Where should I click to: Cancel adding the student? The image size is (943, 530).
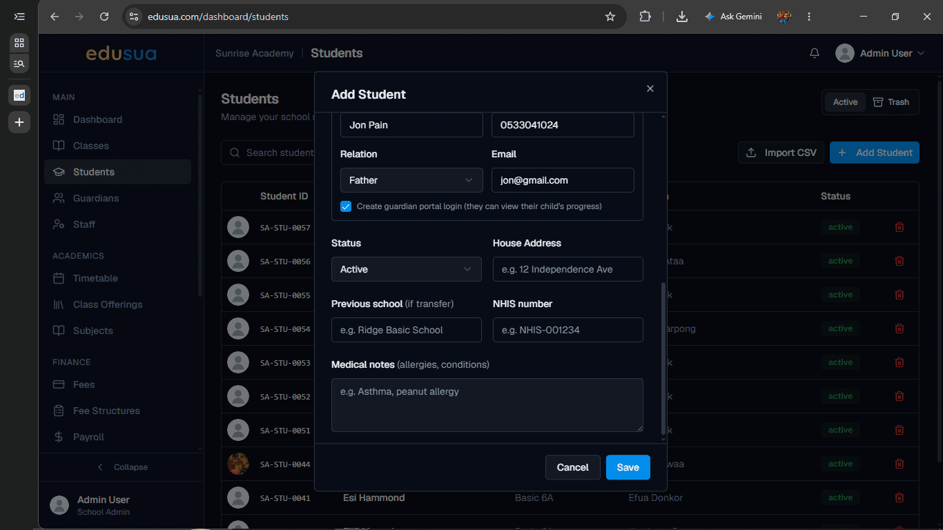pos(572,467)
